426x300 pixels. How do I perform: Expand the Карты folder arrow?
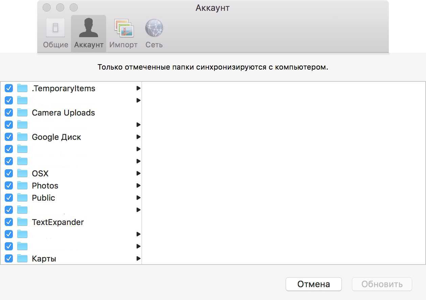138,259
